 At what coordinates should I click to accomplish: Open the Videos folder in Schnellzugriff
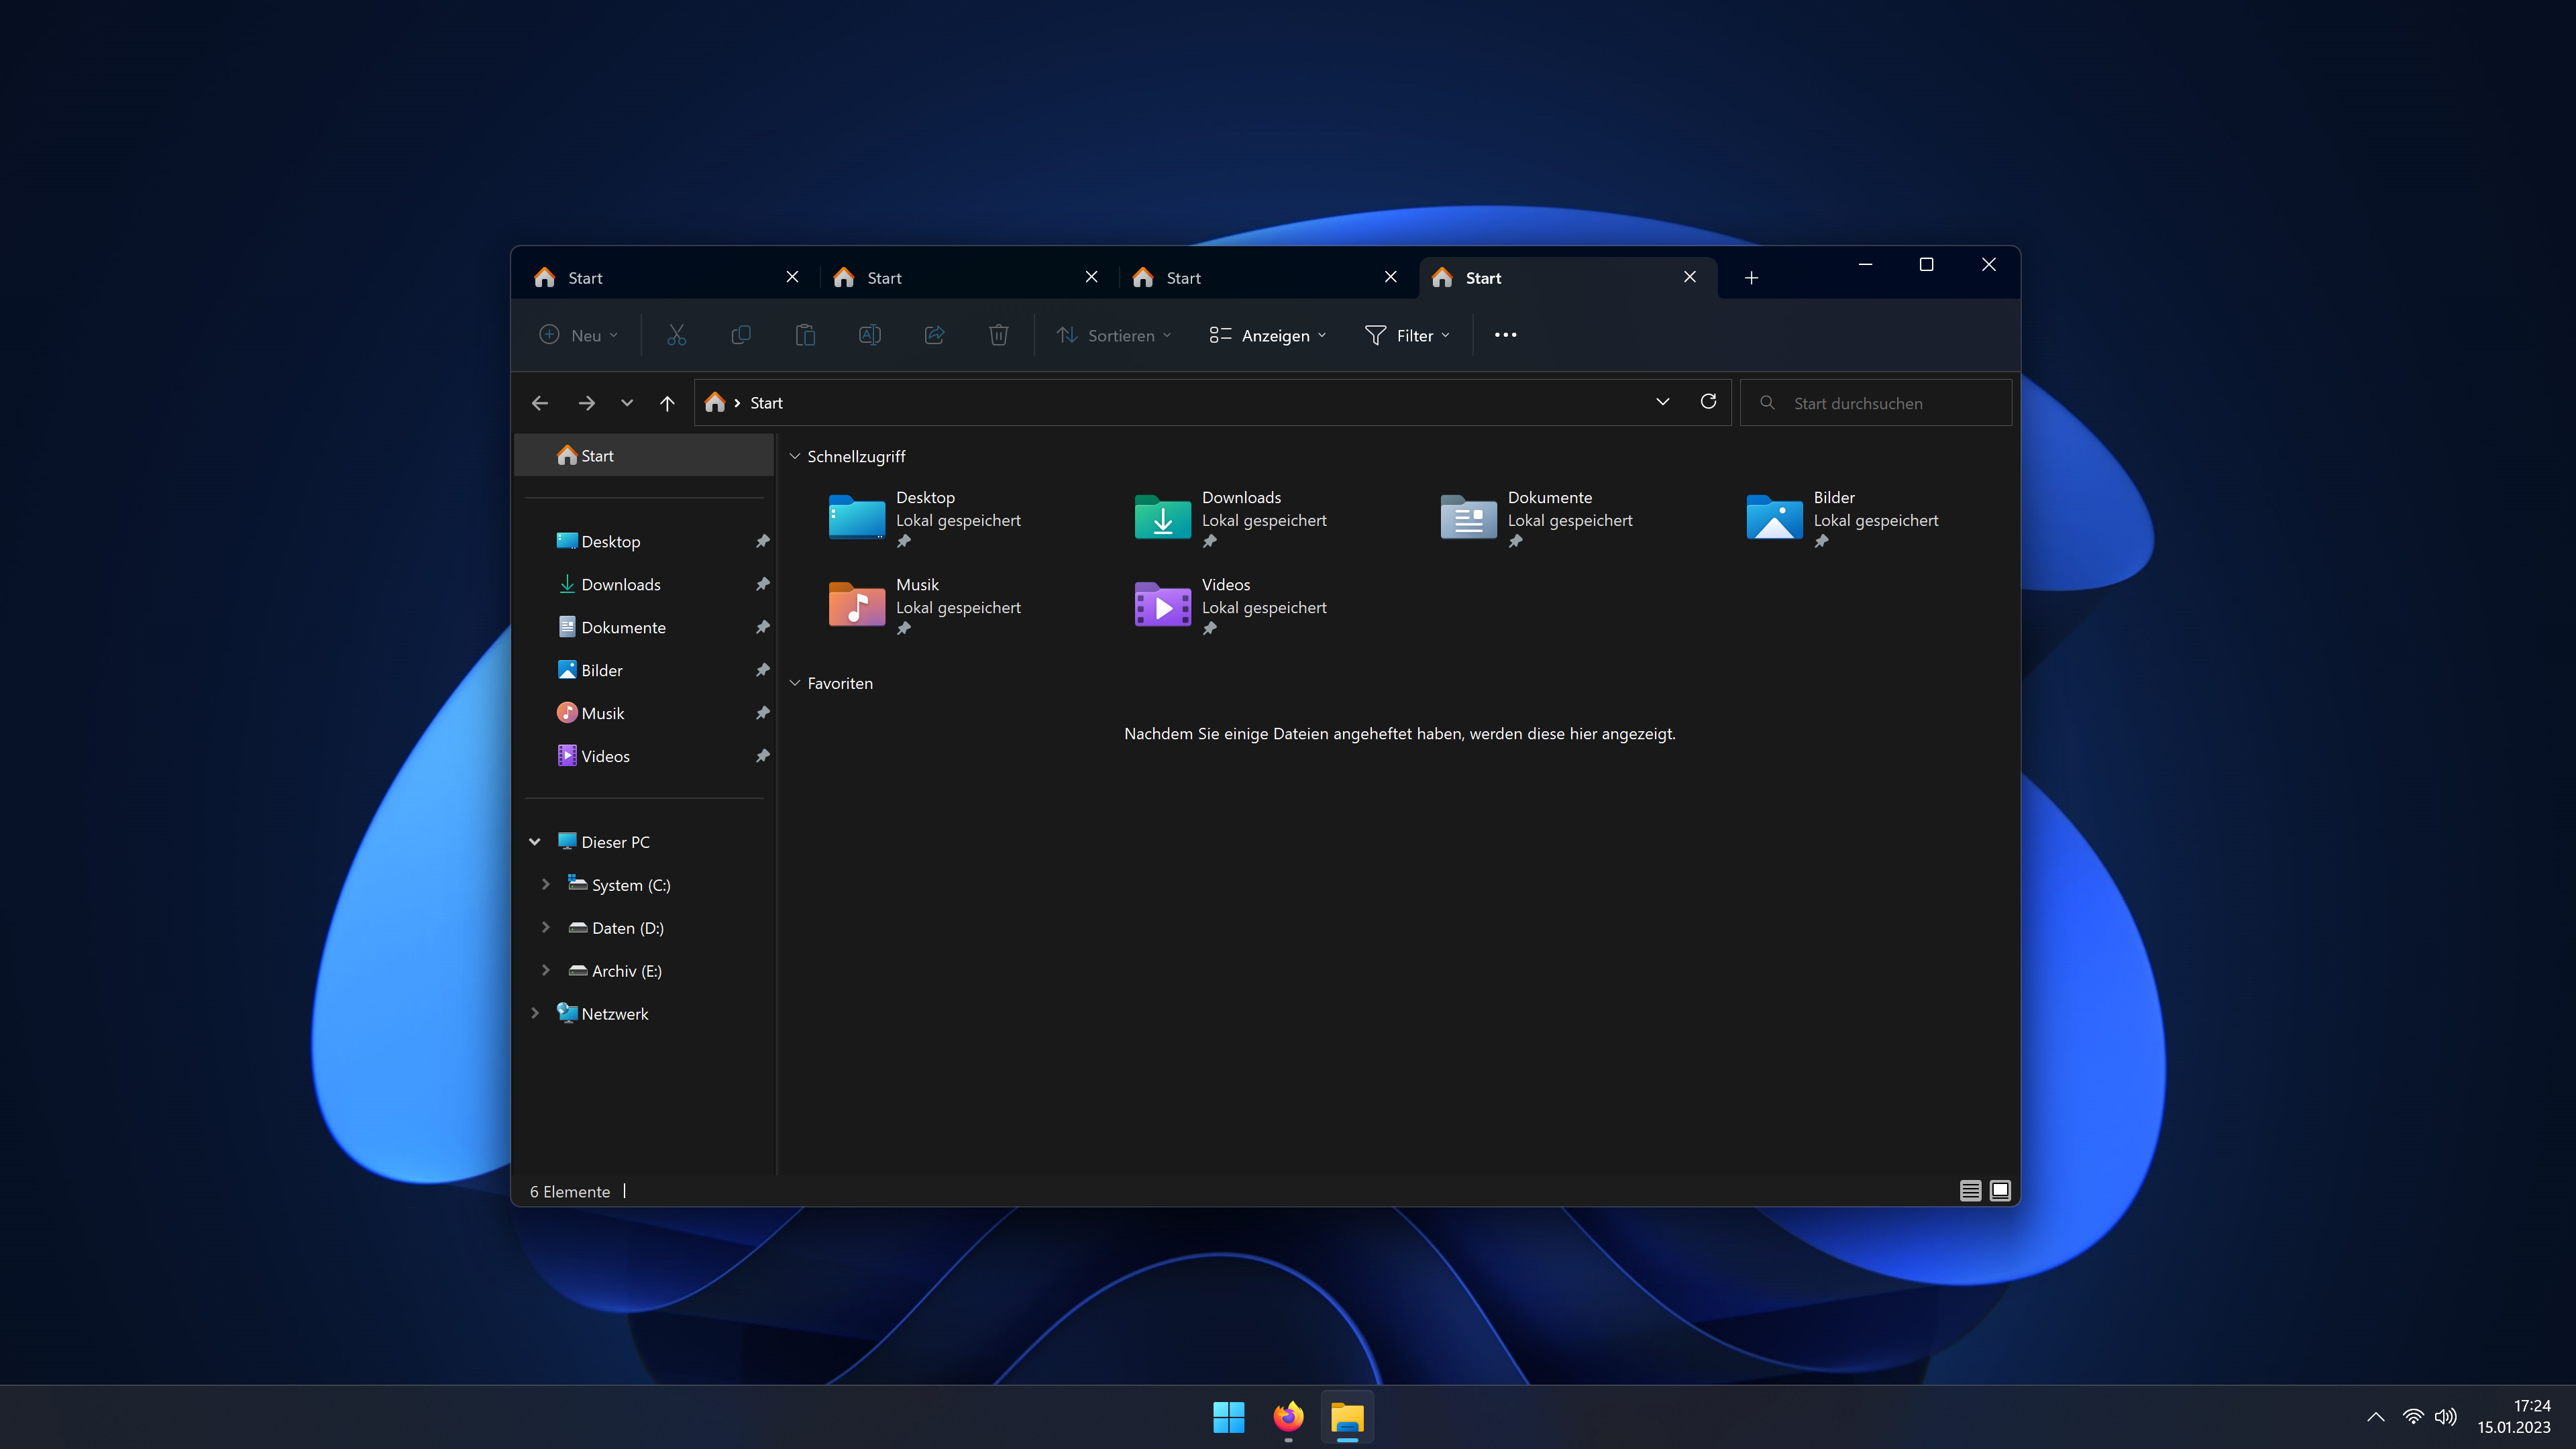point(1162,606)
